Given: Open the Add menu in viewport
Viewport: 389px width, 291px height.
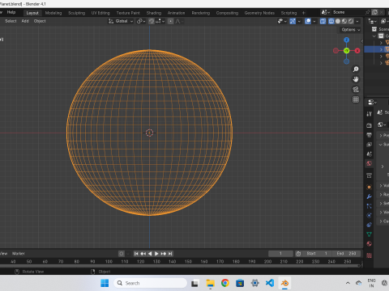Looking at the screenshot, I should tap(25, 21).
